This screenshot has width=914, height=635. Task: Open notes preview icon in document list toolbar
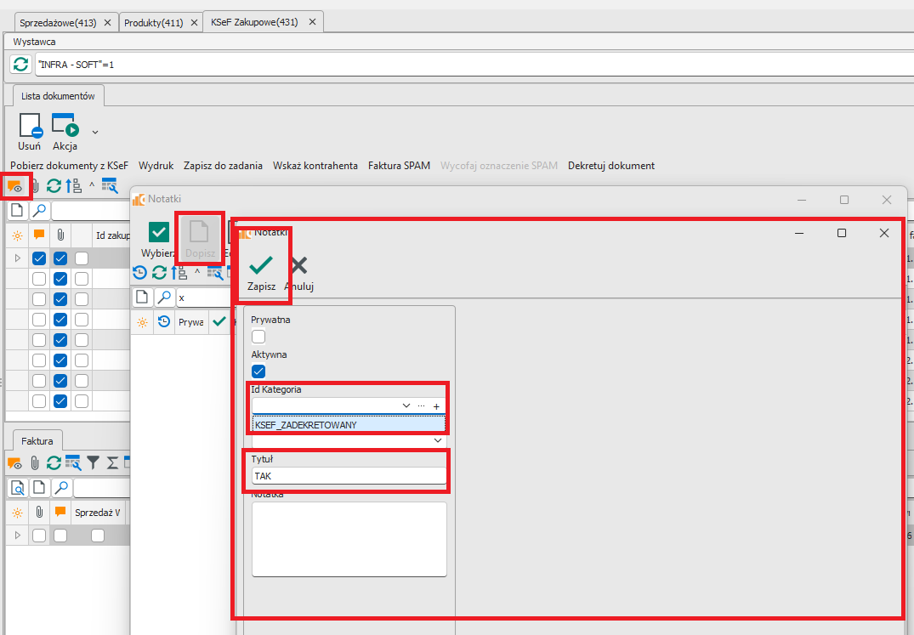[14, 186]
